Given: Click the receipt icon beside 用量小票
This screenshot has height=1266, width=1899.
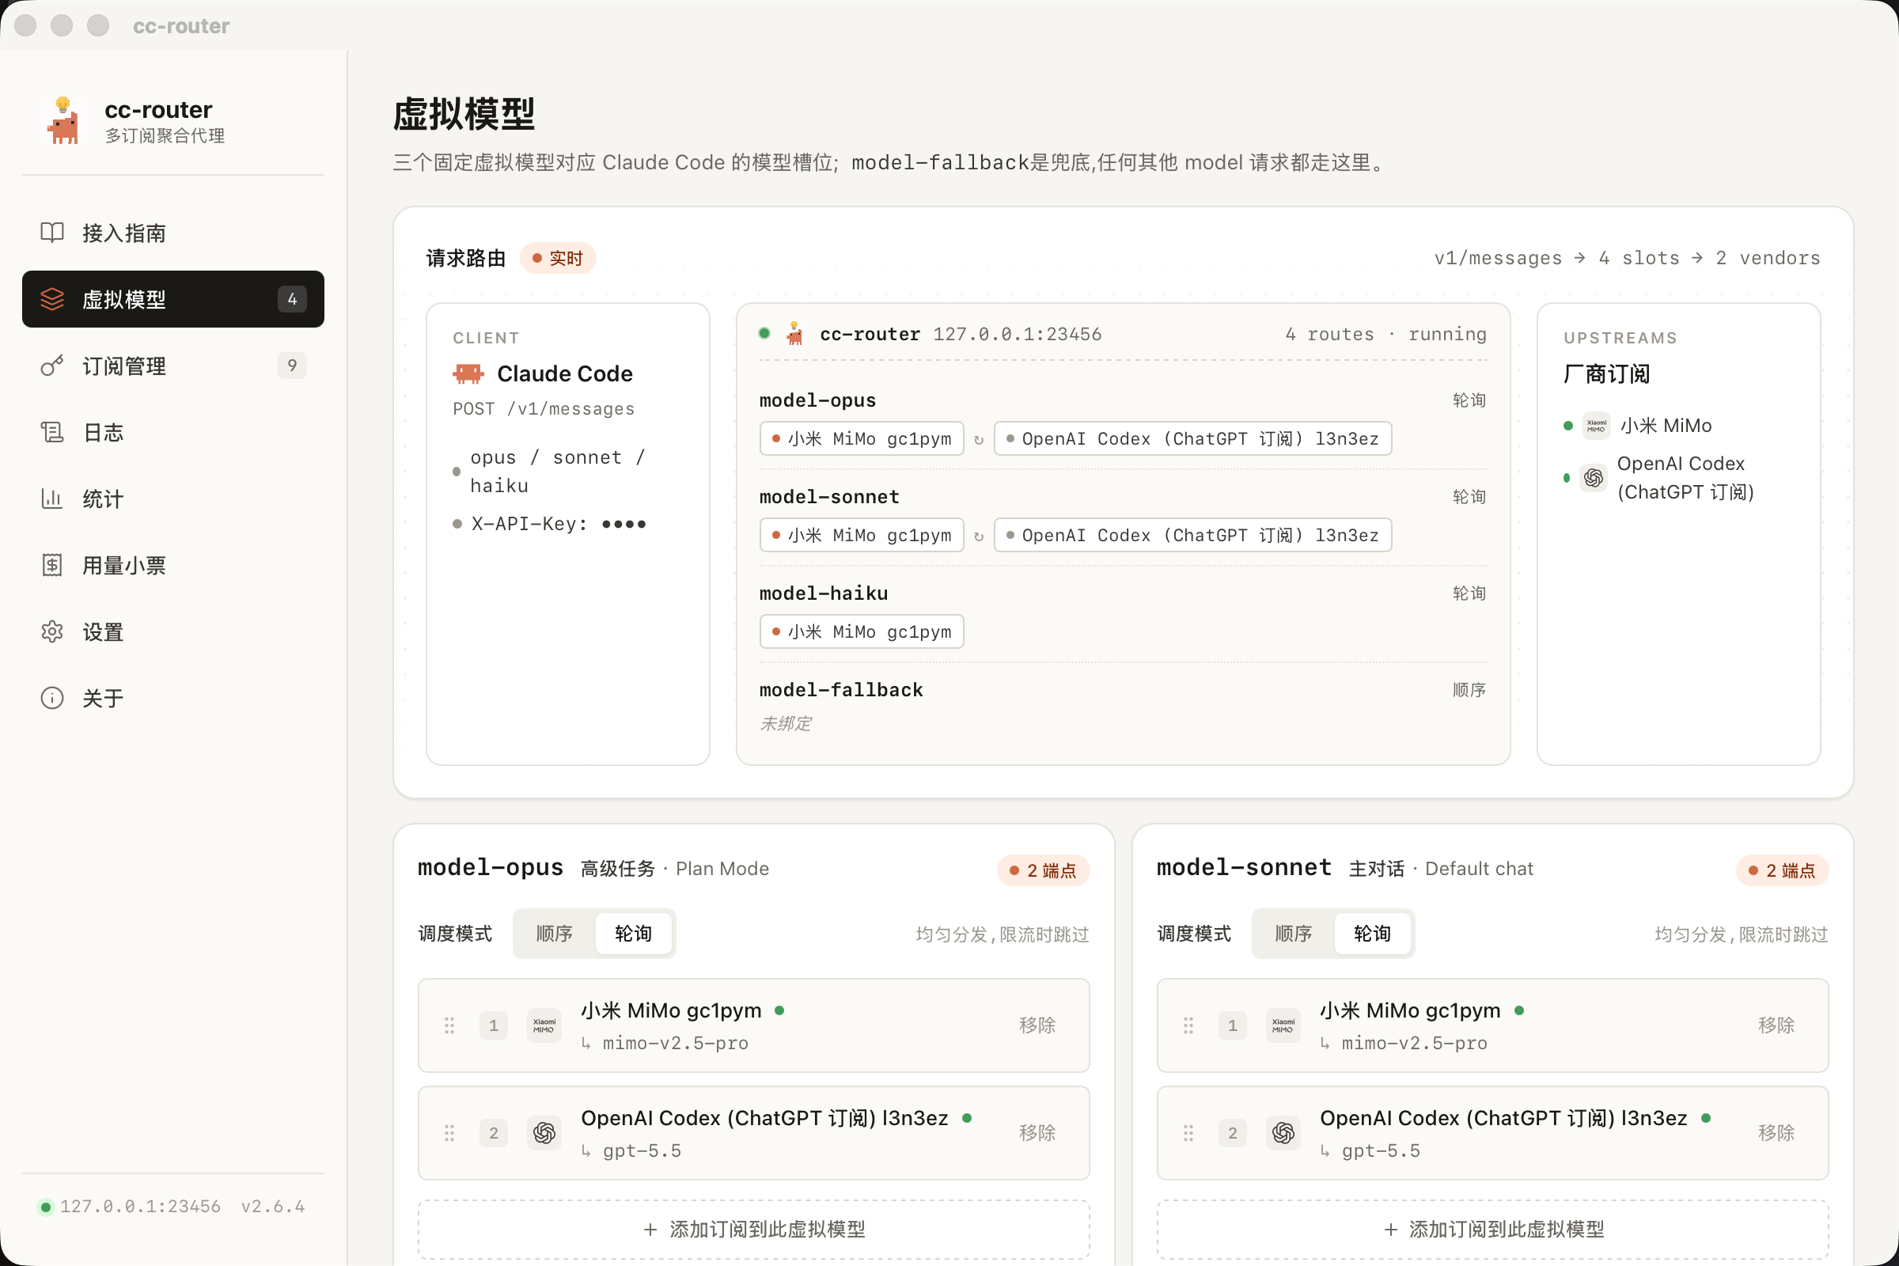Looking at the screenshot, I should point(52,565).
